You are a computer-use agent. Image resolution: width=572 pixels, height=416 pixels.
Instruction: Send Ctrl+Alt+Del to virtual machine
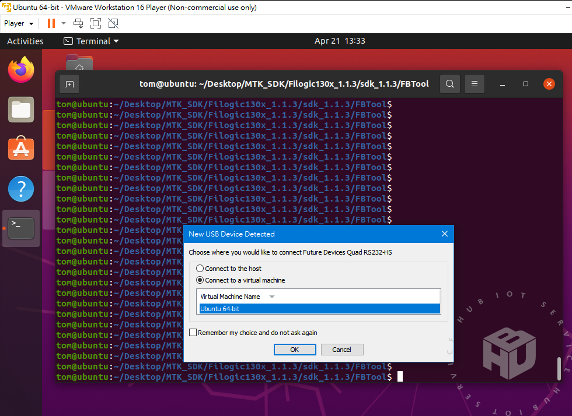point(78,23)
